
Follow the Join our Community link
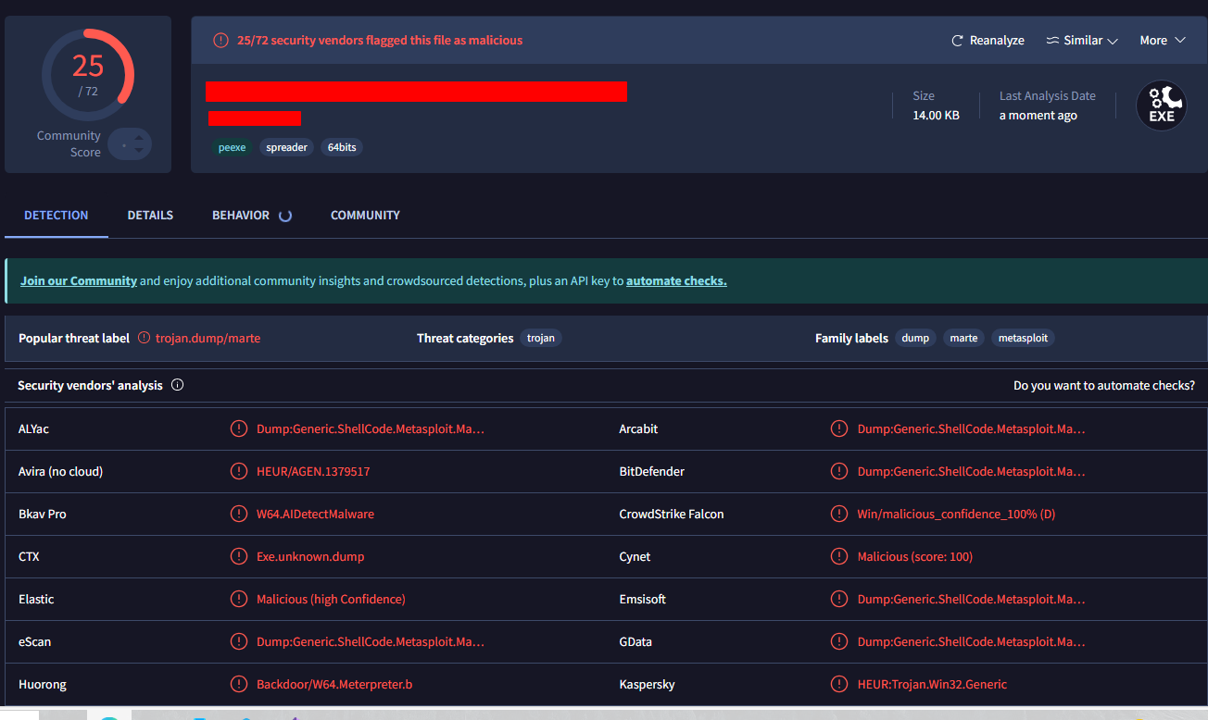tap(79, 280)
